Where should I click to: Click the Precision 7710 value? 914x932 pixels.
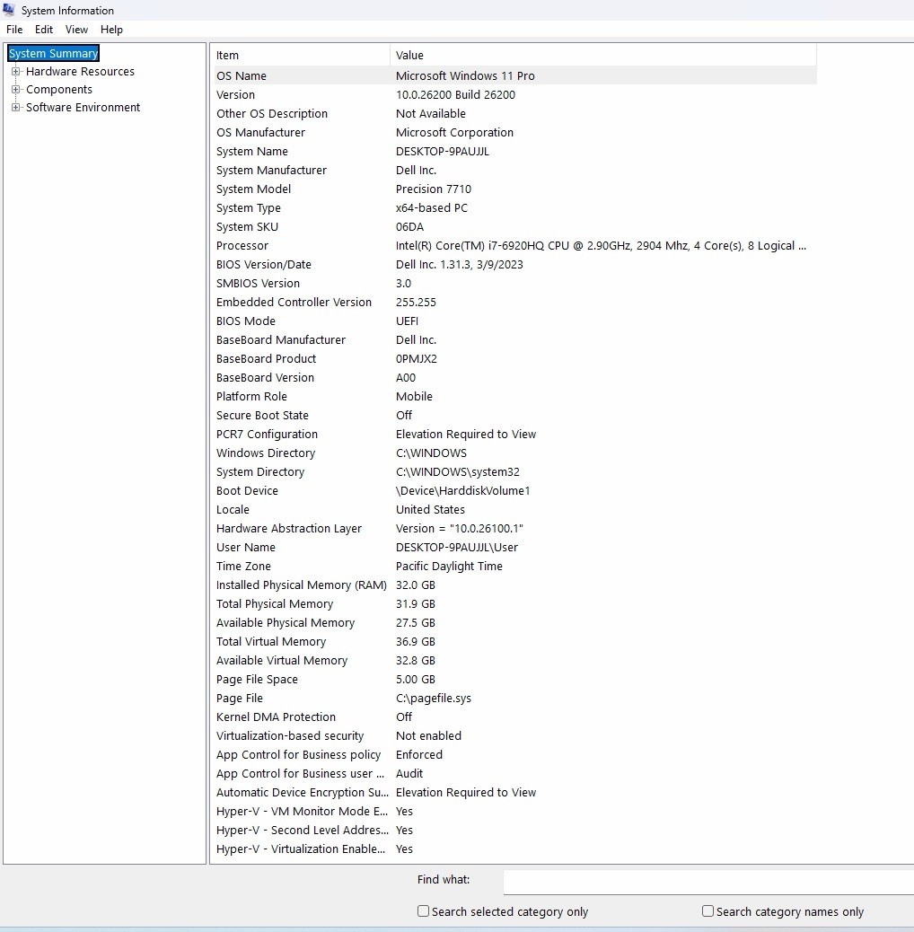434,189
